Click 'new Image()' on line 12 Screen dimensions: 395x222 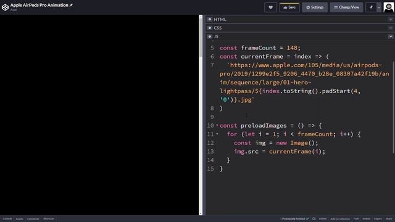[x=295, y=142]
